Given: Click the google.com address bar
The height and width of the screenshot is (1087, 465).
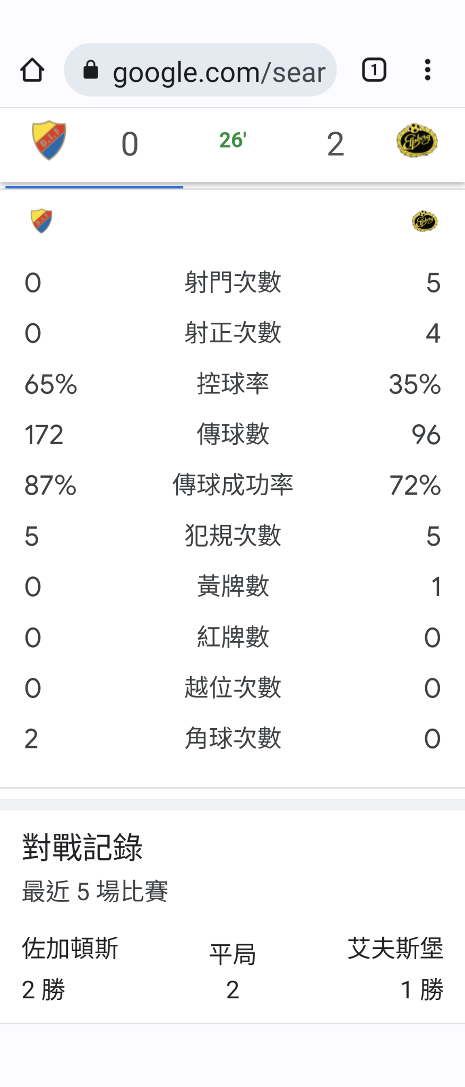Looking at the screenshot, I should [x=218, y=71].
